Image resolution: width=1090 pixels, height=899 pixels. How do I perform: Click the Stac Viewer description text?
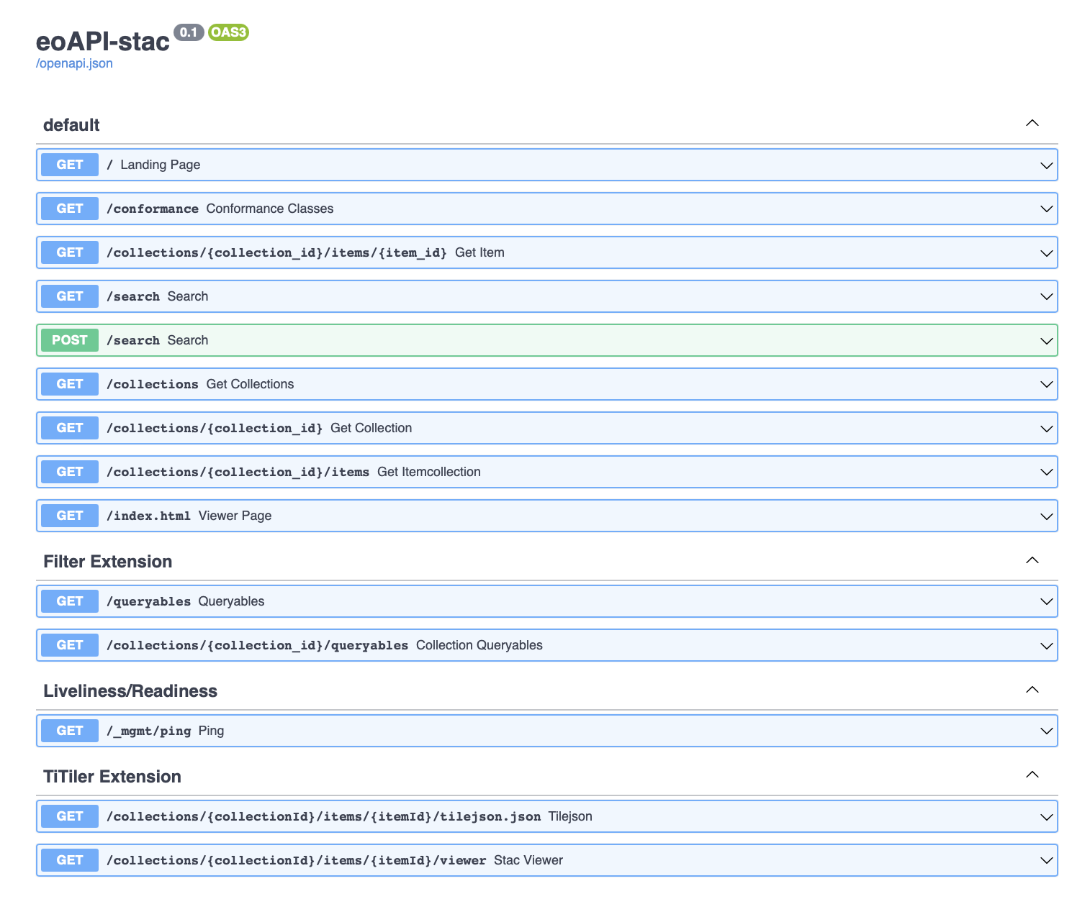coord(528,860)
